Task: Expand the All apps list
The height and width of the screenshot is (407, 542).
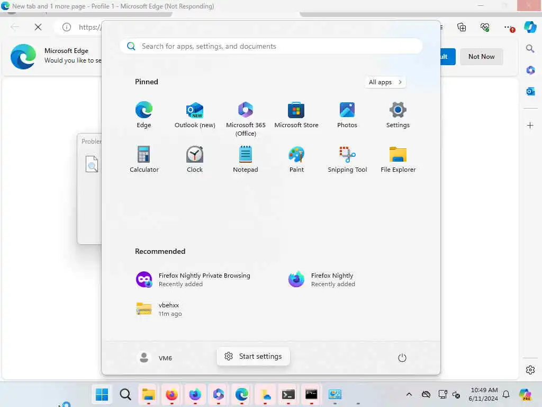Action: click(385, 82)
